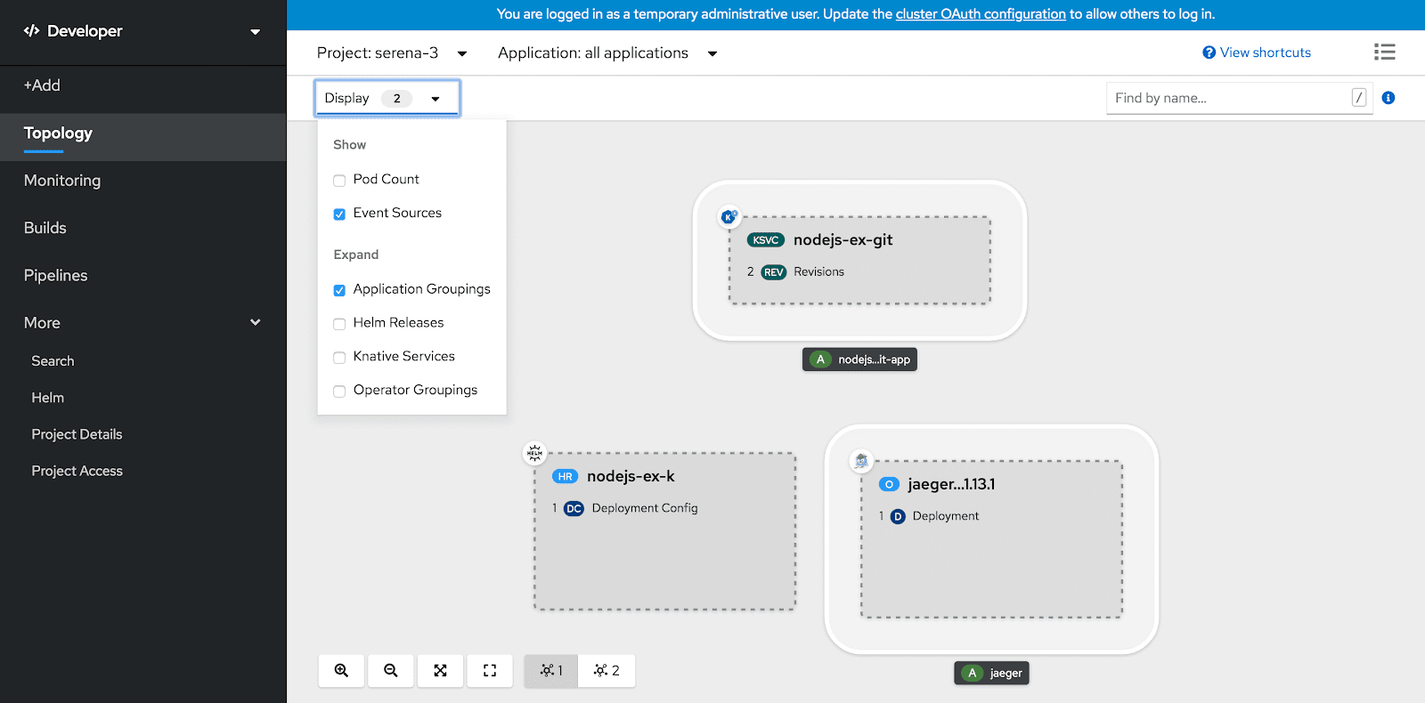Viewport: 1425px width, 703px height.
Task: Click the HR badge on nodejs-ex-k
Action: [x=566, y=477]
